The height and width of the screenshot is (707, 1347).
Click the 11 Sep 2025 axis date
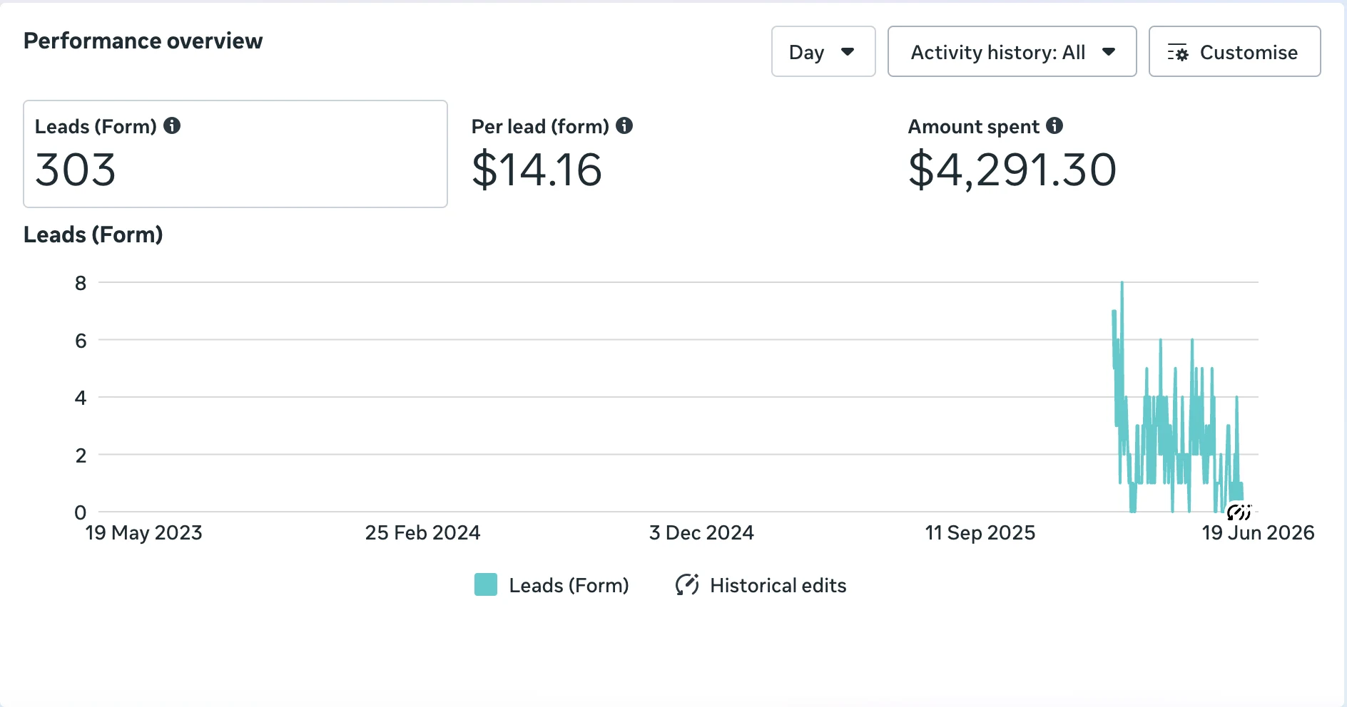[980, 532]
